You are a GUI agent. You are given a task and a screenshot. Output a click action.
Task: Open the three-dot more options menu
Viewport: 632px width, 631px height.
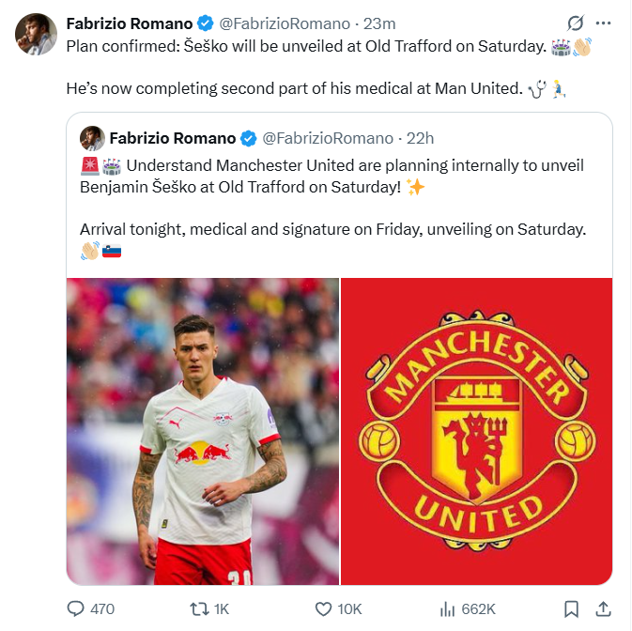[603, 23]
